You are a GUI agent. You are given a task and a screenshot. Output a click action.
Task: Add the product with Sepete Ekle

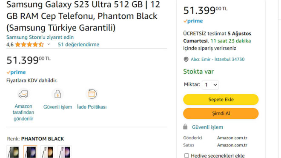pos(221,100)
